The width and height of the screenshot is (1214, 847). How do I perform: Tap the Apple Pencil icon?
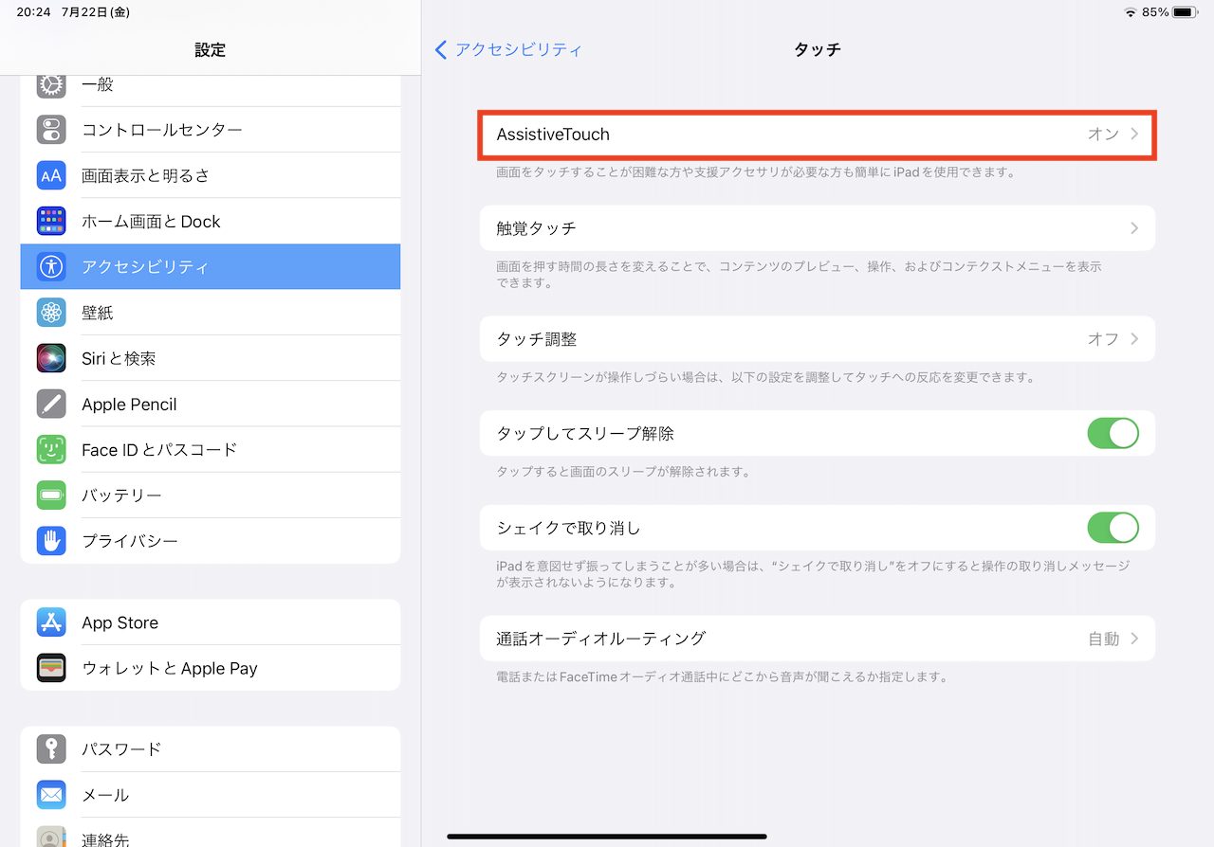tap(51, 404)
